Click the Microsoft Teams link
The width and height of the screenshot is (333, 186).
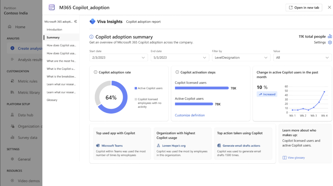click(x=112, y=146)
